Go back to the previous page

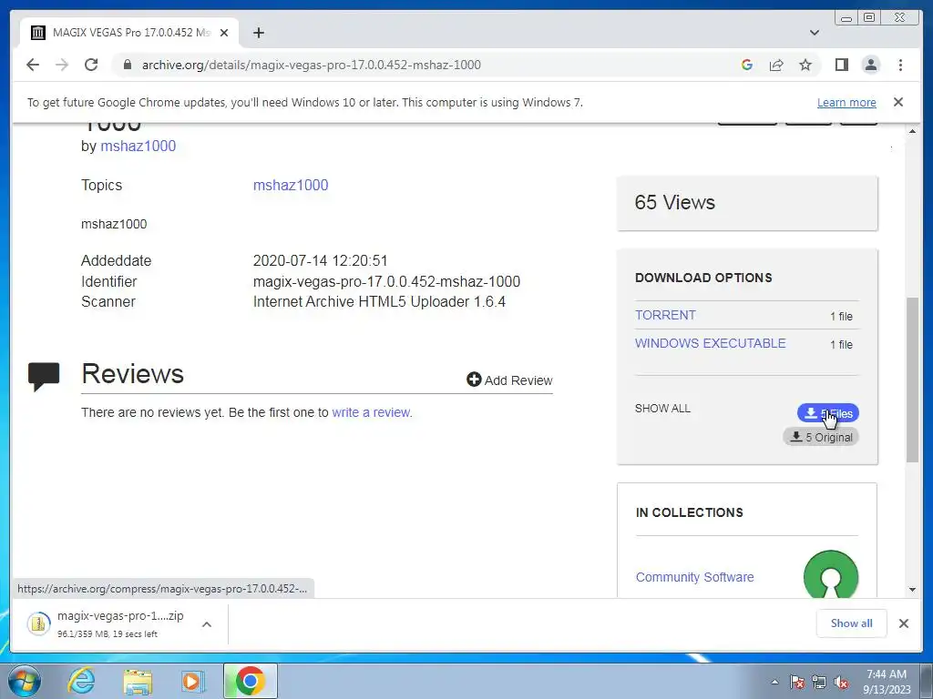point(33,65)
